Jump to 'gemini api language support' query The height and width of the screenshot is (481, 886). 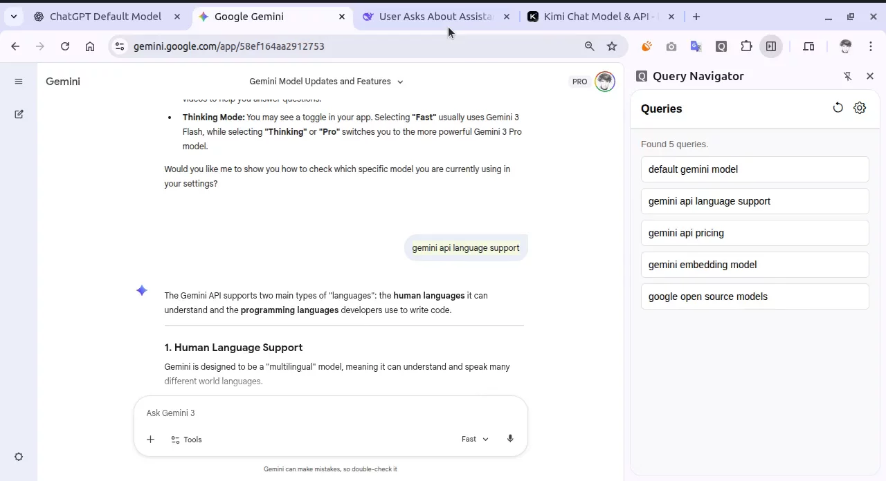click(x=754, y=201)
